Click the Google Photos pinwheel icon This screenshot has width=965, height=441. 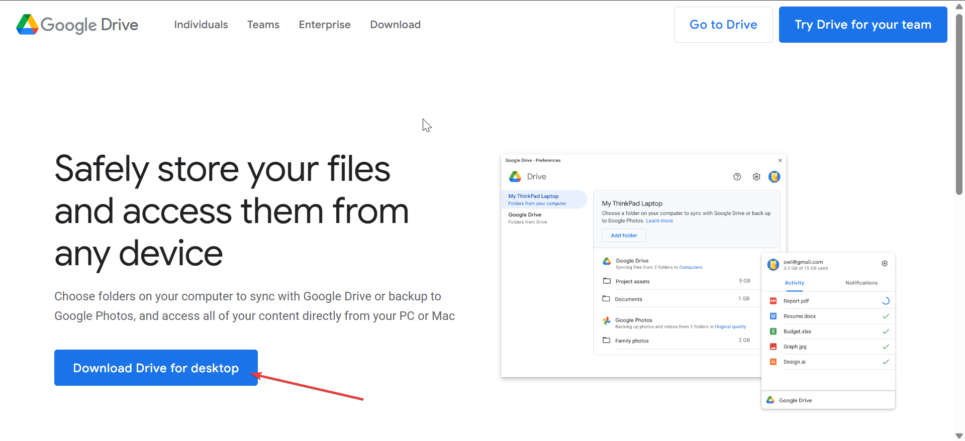click(607, 321)
